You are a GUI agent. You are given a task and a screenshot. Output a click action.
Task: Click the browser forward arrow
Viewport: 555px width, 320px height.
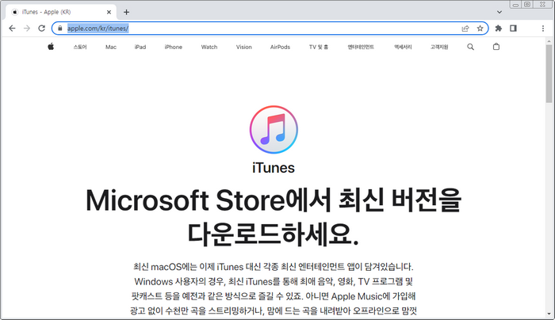27,29
